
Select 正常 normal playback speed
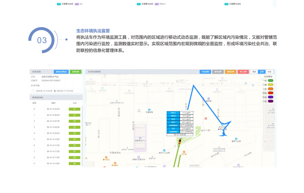pos(262,72)
